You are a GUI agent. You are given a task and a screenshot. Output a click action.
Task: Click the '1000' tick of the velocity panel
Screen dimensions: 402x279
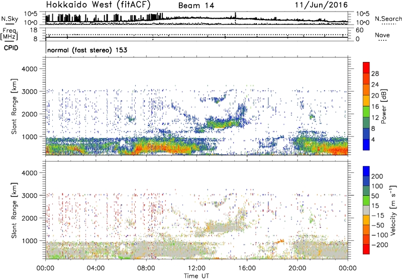[29, 241]
